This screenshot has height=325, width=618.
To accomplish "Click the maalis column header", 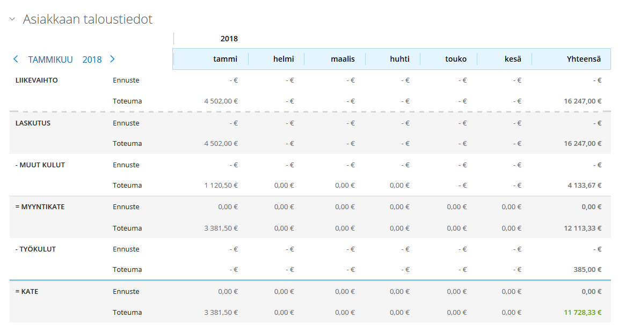I will pyautogui.click(x=343, y=59).
